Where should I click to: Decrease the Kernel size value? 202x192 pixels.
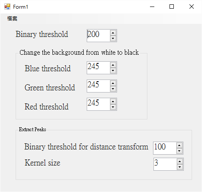coord(180,167)
